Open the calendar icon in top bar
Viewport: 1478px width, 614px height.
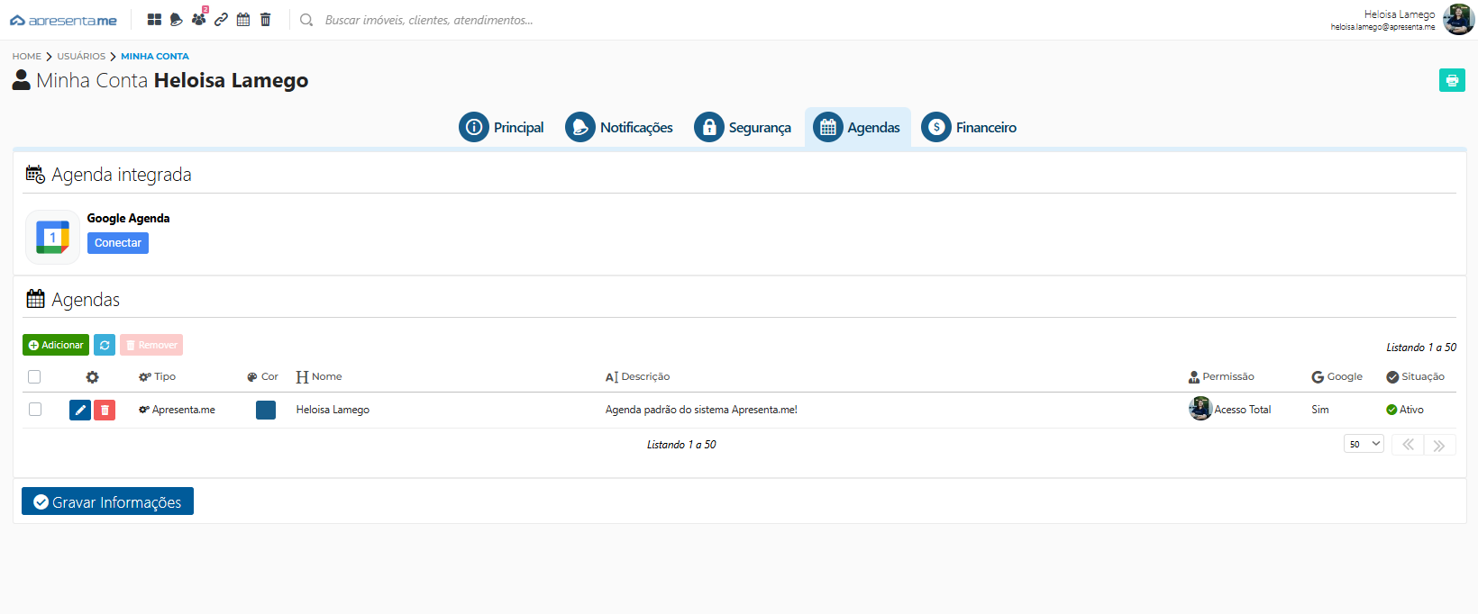coord(243,20)
